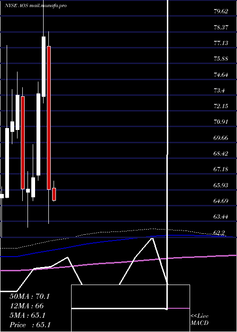
Task: Click the Price : 65.1 readout
Action: [30, 325]
